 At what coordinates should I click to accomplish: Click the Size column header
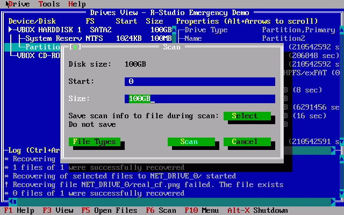tap(154, 21)
